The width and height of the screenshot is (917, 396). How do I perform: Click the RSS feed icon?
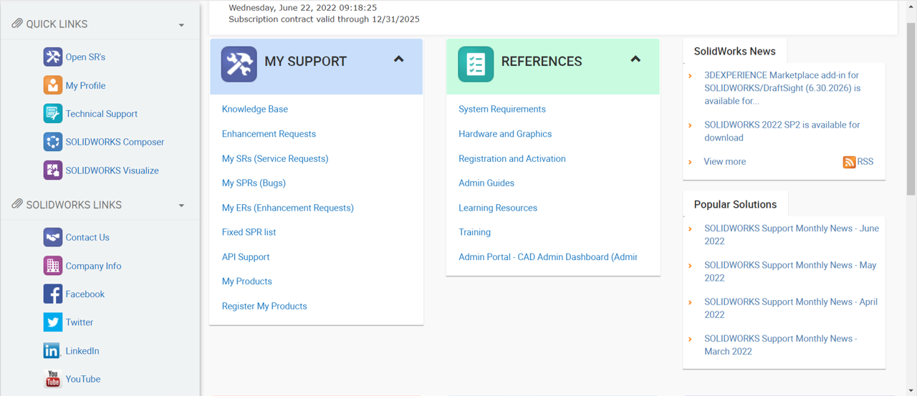tap(849, 162)
